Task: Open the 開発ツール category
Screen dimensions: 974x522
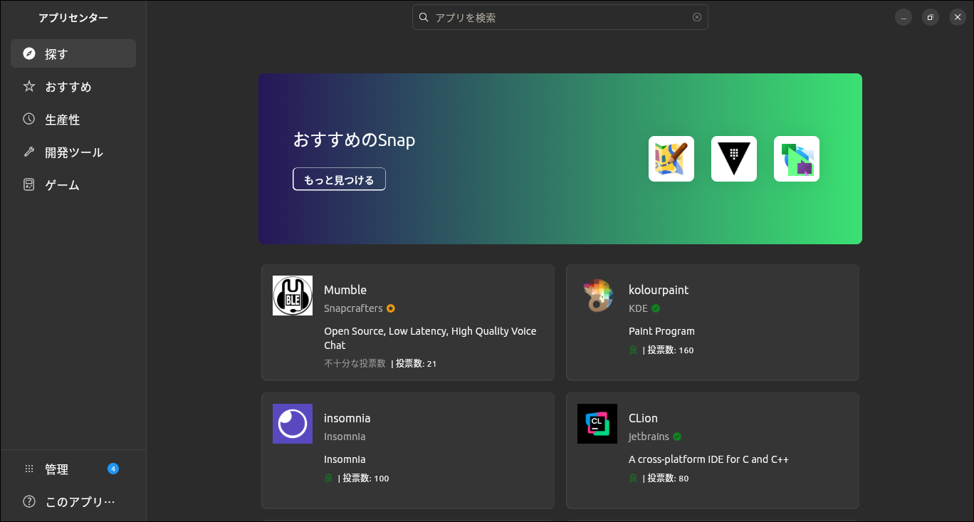Action: click(x=73, y=152)
